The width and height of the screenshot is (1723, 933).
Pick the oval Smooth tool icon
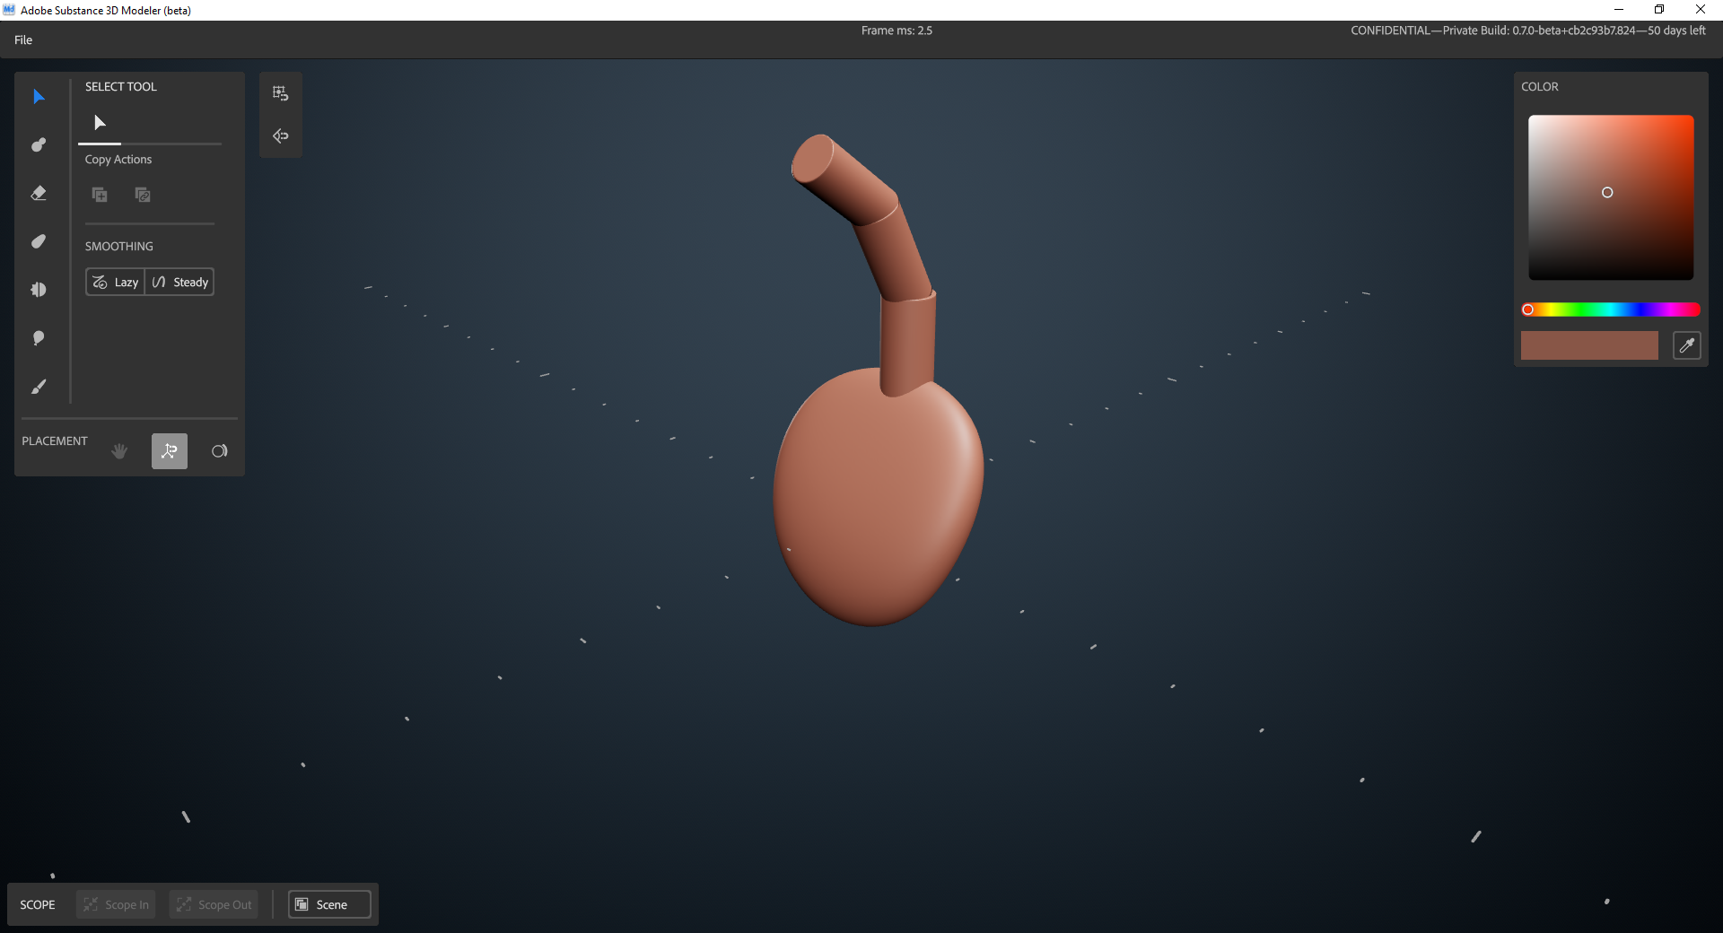click(39, 241)
